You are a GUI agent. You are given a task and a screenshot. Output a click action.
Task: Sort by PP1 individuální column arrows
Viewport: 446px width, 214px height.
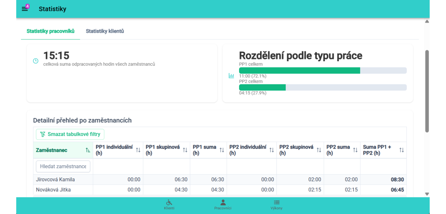tap(138, 150)
